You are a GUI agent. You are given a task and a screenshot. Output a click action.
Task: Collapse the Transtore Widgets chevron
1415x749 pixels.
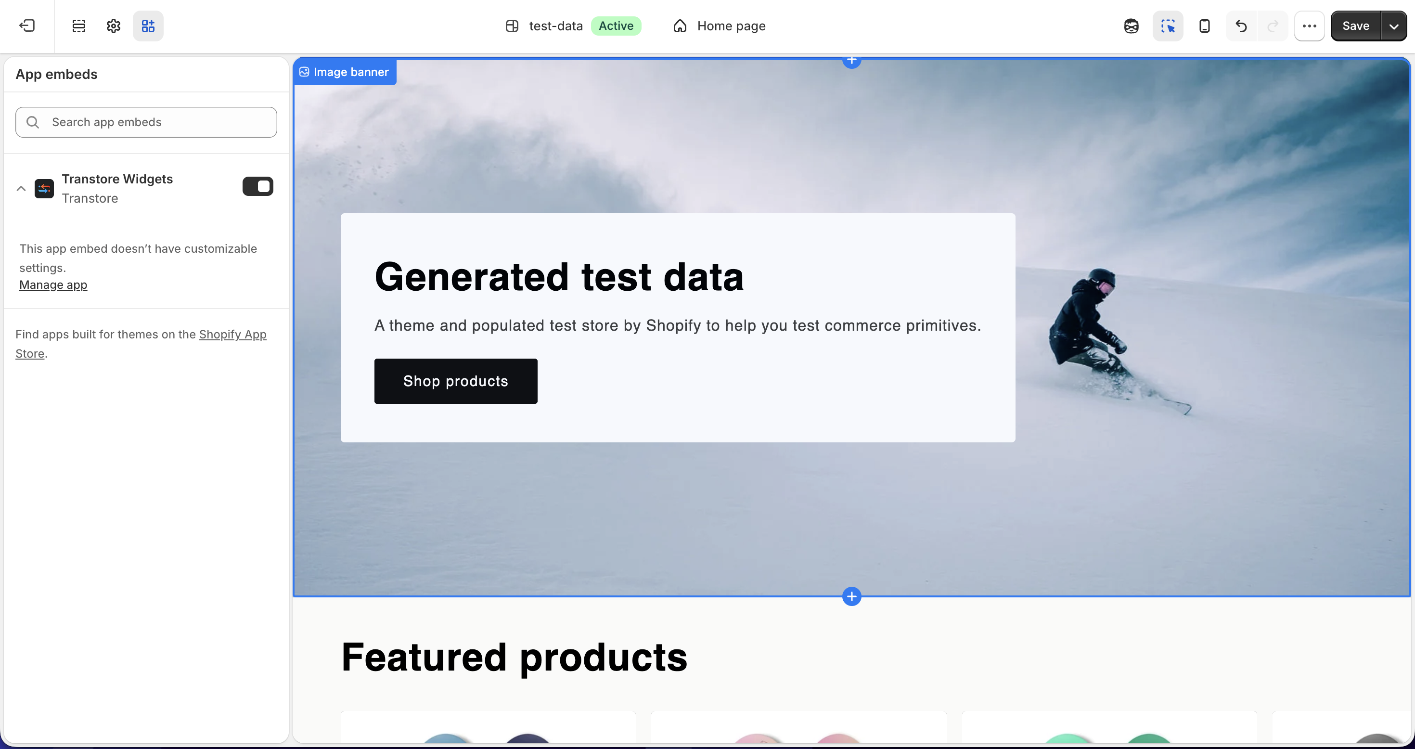[21, 189]
